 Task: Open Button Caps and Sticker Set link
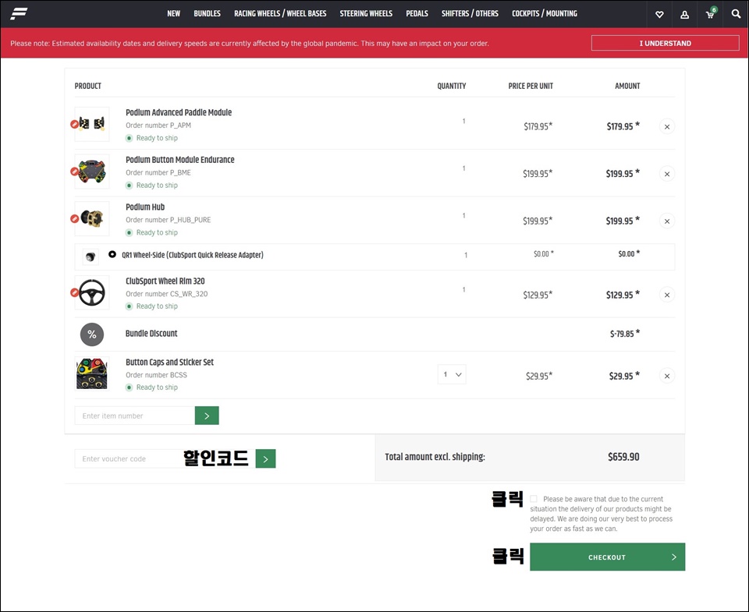point(169,362)
